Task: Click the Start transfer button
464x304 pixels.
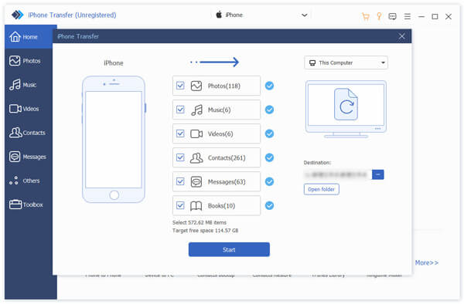Action: pos(229,250)
